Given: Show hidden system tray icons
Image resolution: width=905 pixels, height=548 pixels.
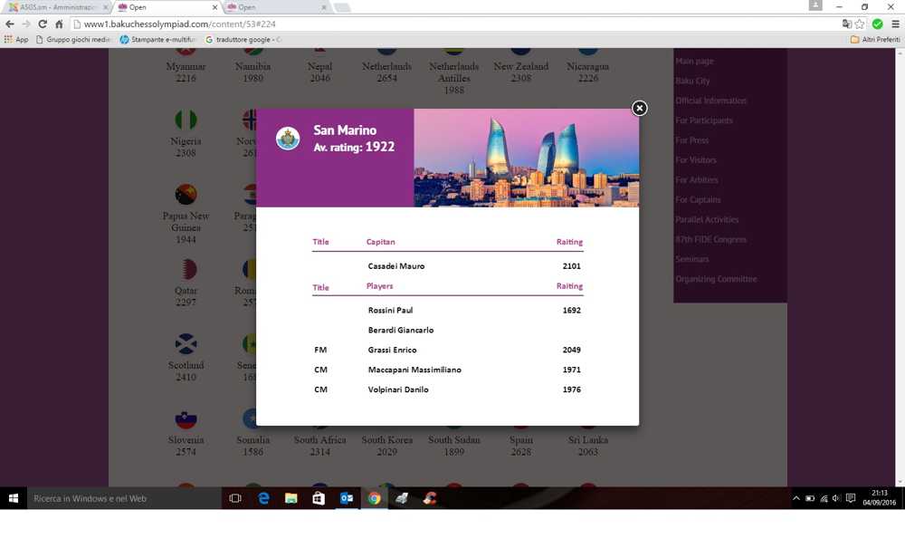Looking at the screenshot, I should tap(795, 498).
